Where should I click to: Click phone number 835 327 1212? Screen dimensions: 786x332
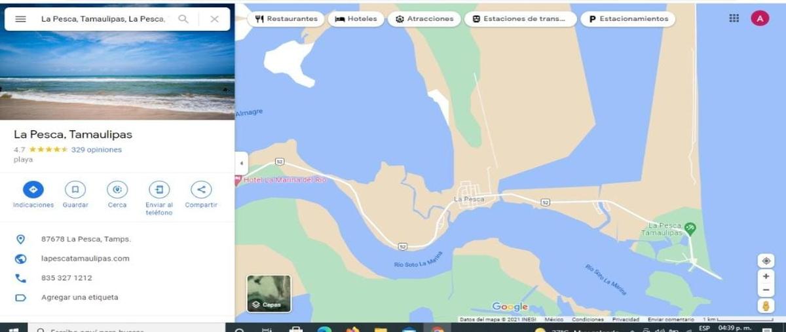66,278
